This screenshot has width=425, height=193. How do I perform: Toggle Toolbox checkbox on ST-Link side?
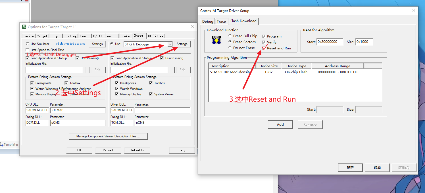[151, 83]
